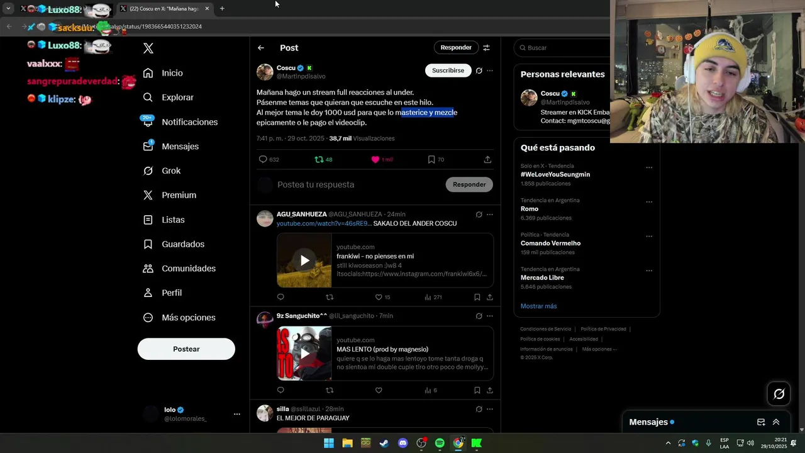
Task: Click the Mostrar más link
Action: [x=538, y=306]
